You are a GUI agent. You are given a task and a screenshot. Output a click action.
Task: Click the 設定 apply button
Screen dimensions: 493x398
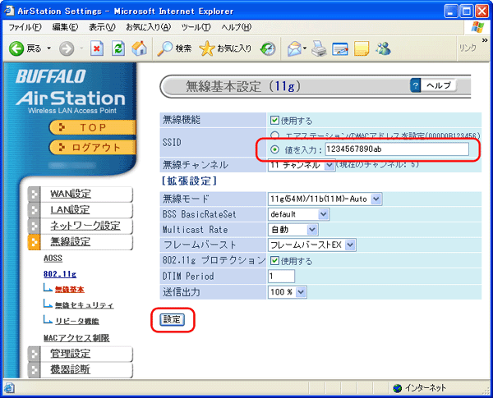click(172, 319)
